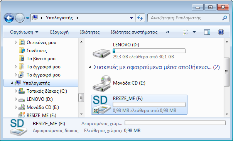Click RESIZE_ME (F:) label in content pane
Image resolution: width=233 pixels, height=141 pixels.
coord(128,99)
